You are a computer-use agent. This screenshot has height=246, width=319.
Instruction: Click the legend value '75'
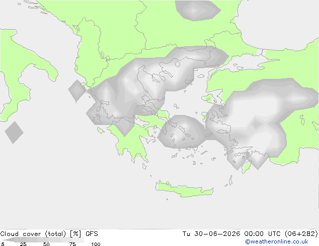point(72,244)
